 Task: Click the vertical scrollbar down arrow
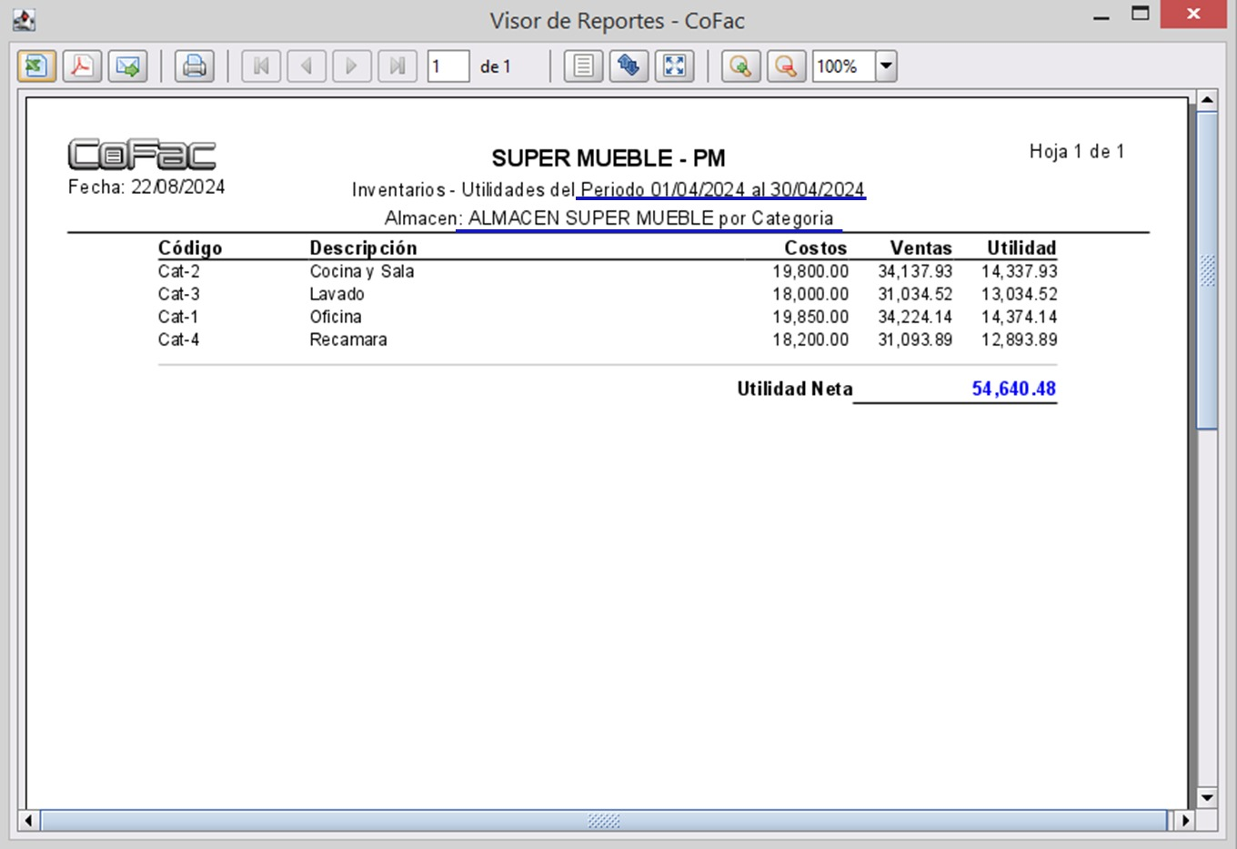[1207, 797]
